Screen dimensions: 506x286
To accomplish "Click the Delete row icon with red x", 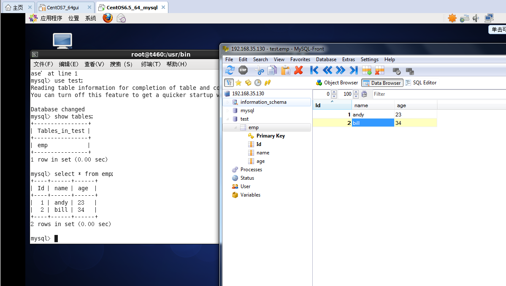I will pyautogui.click(x=380, y=70).
